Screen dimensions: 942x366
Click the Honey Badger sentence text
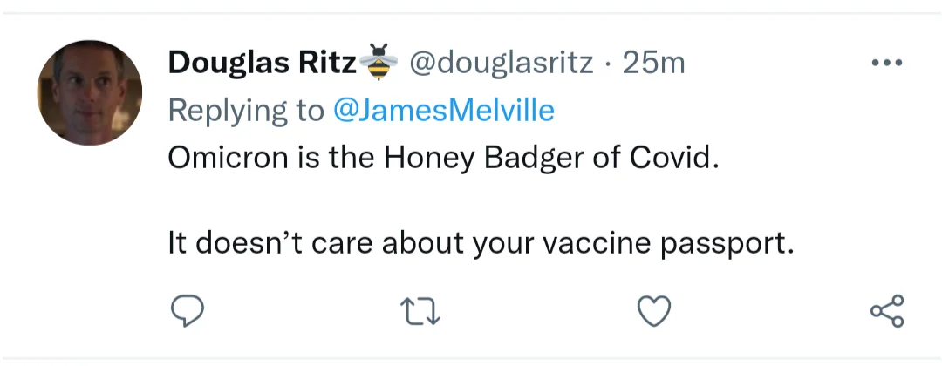click(x=444, y=160)
